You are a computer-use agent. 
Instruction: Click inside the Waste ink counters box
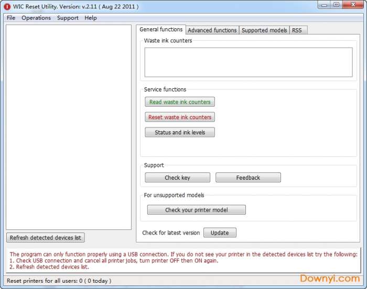click(249, 62)
